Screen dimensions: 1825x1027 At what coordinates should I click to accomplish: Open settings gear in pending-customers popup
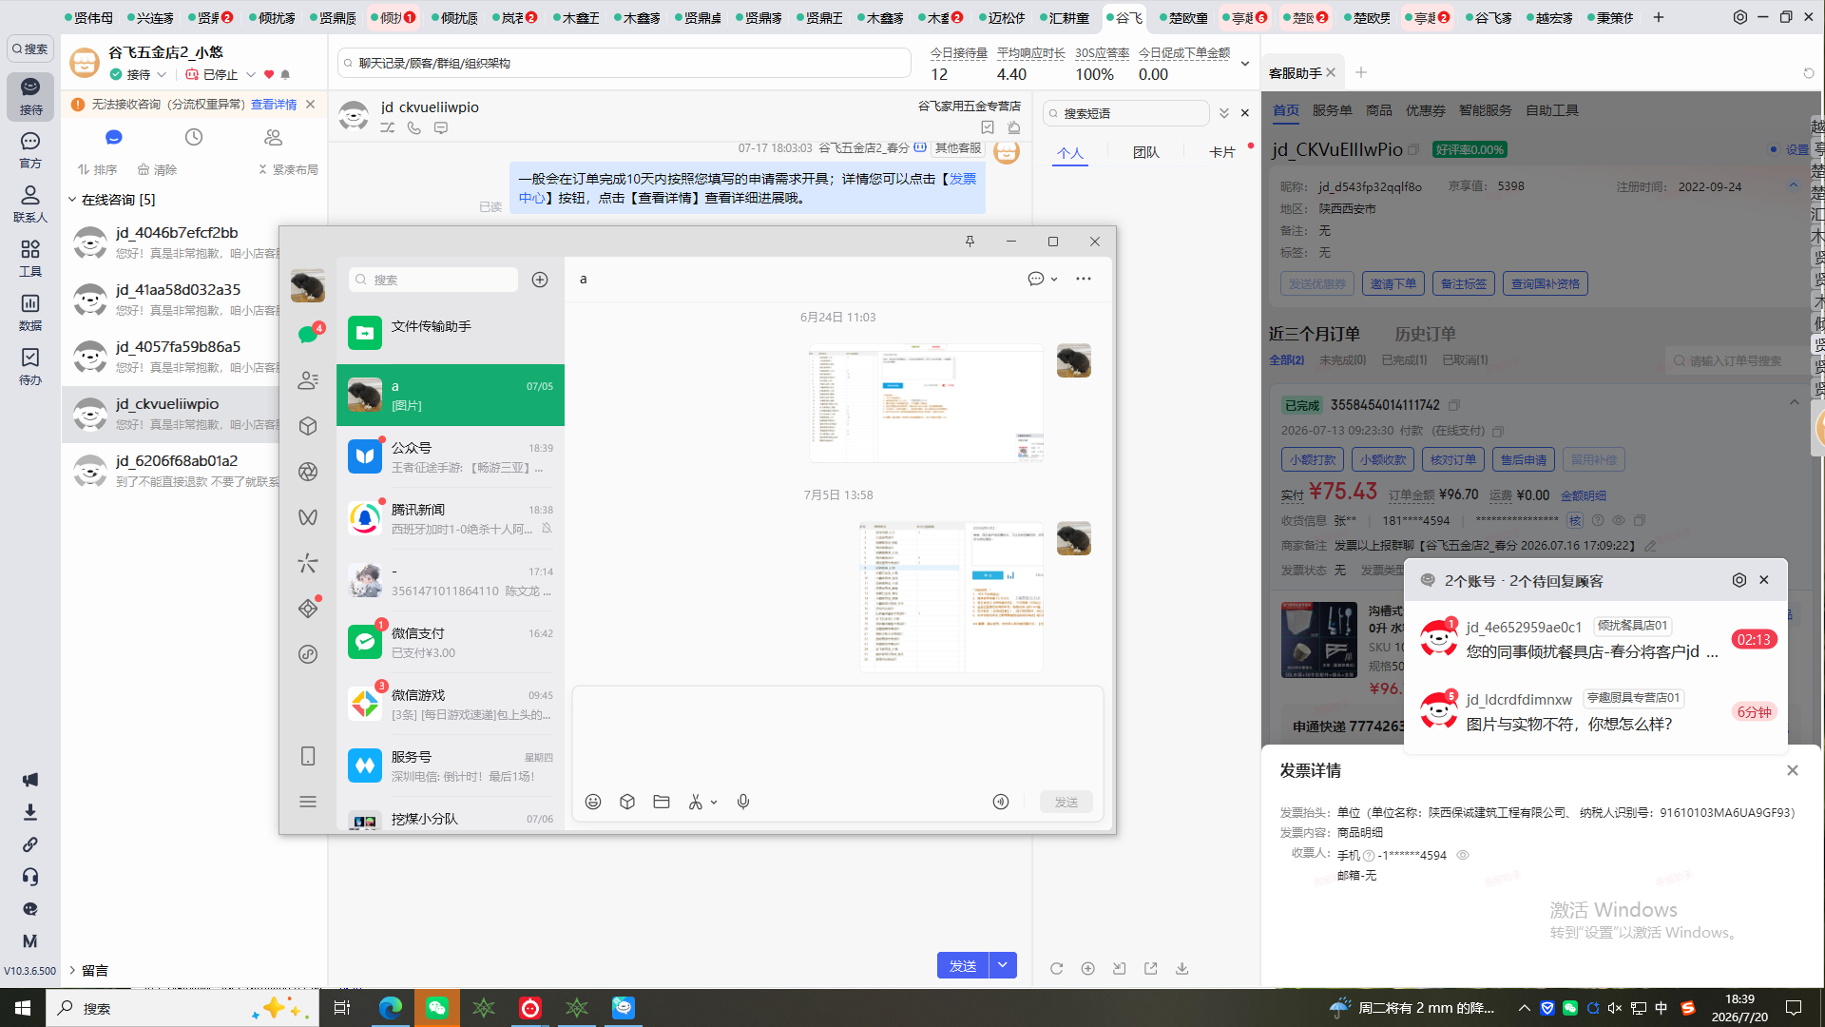coord(1739,580)
